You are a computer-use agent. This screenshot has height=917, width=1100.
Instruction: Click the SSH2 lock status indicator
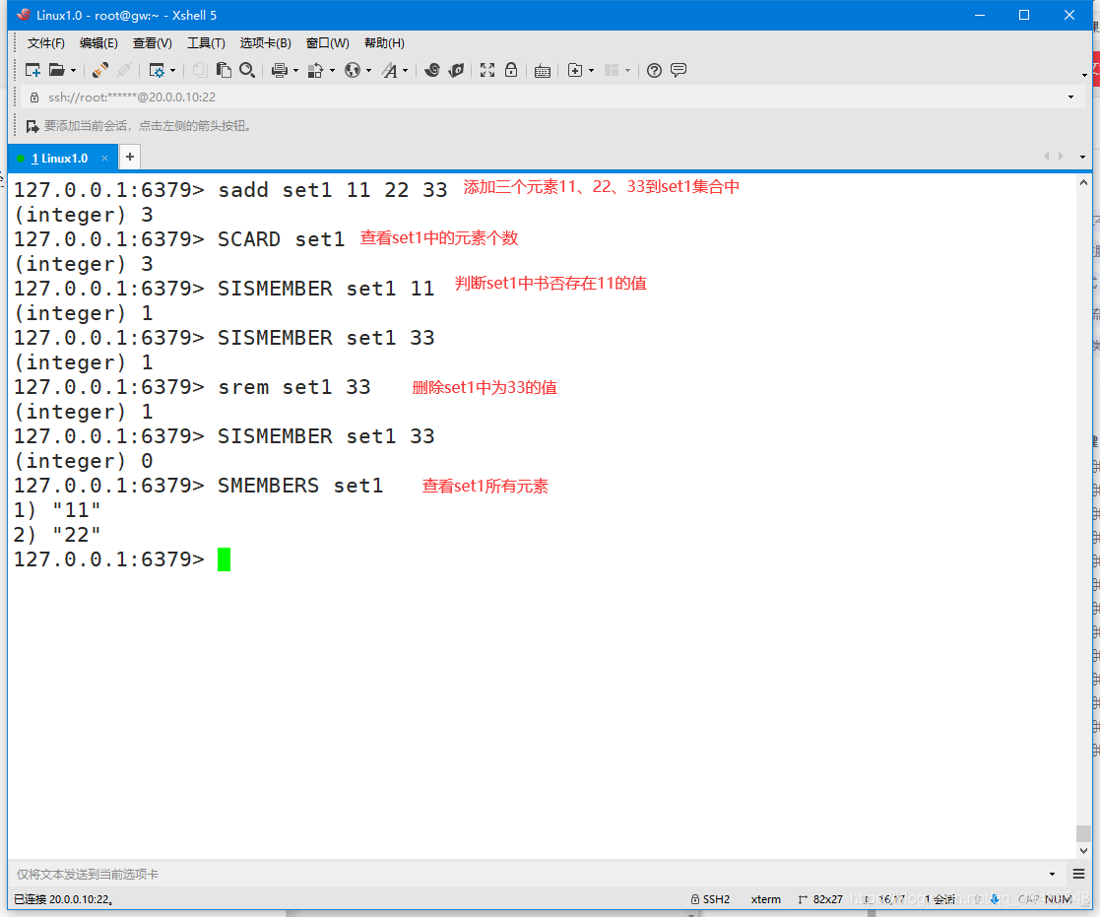(x=710, y=899)
